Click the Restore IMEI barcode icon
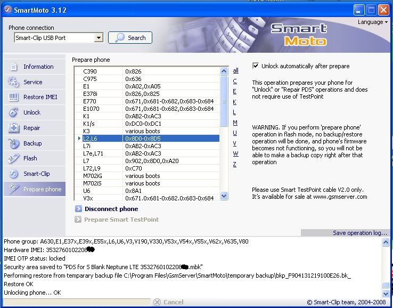This screenshot has height=308, width=393. tap(13, 98)
